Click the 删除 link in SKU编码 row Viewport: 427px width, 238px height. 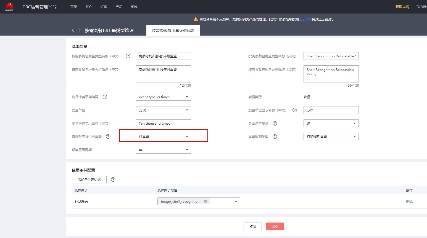coord(409,201)
